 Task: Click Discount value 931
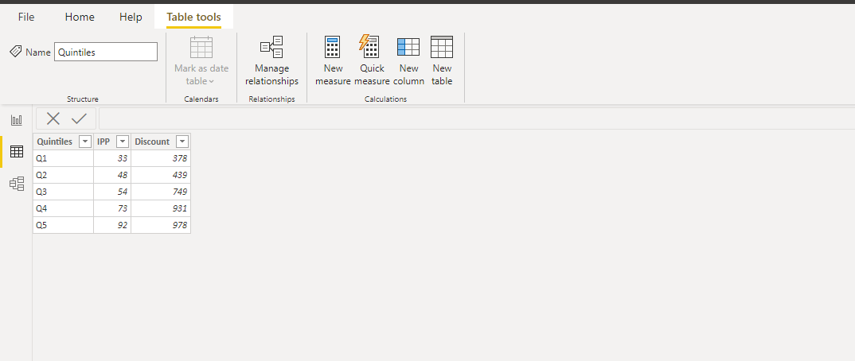point(161,208)
